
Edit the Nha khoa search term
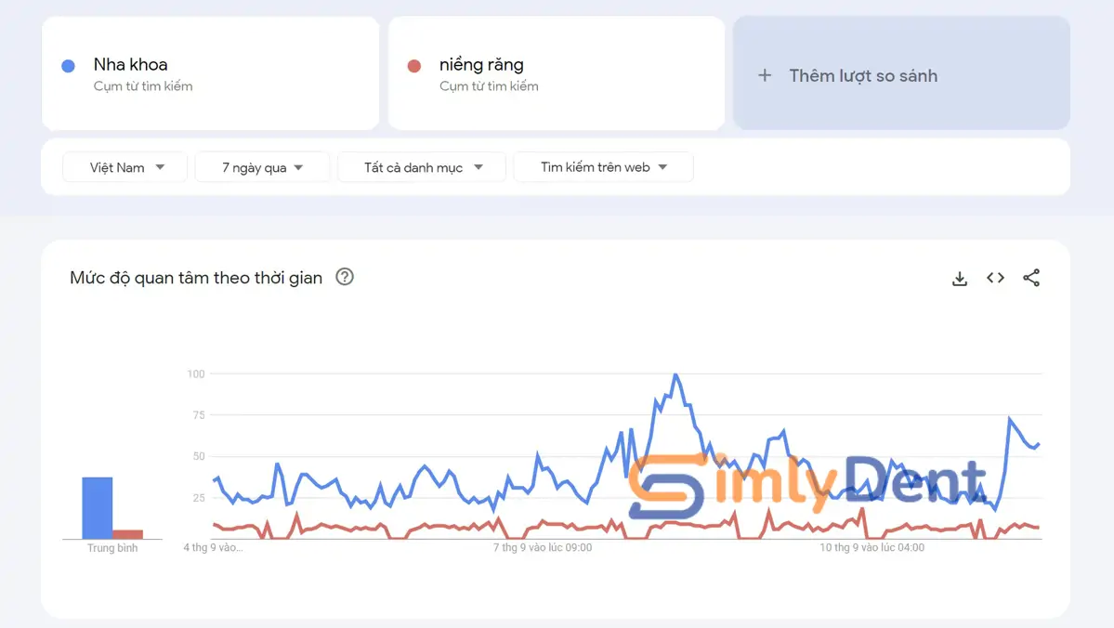point(130,65)
